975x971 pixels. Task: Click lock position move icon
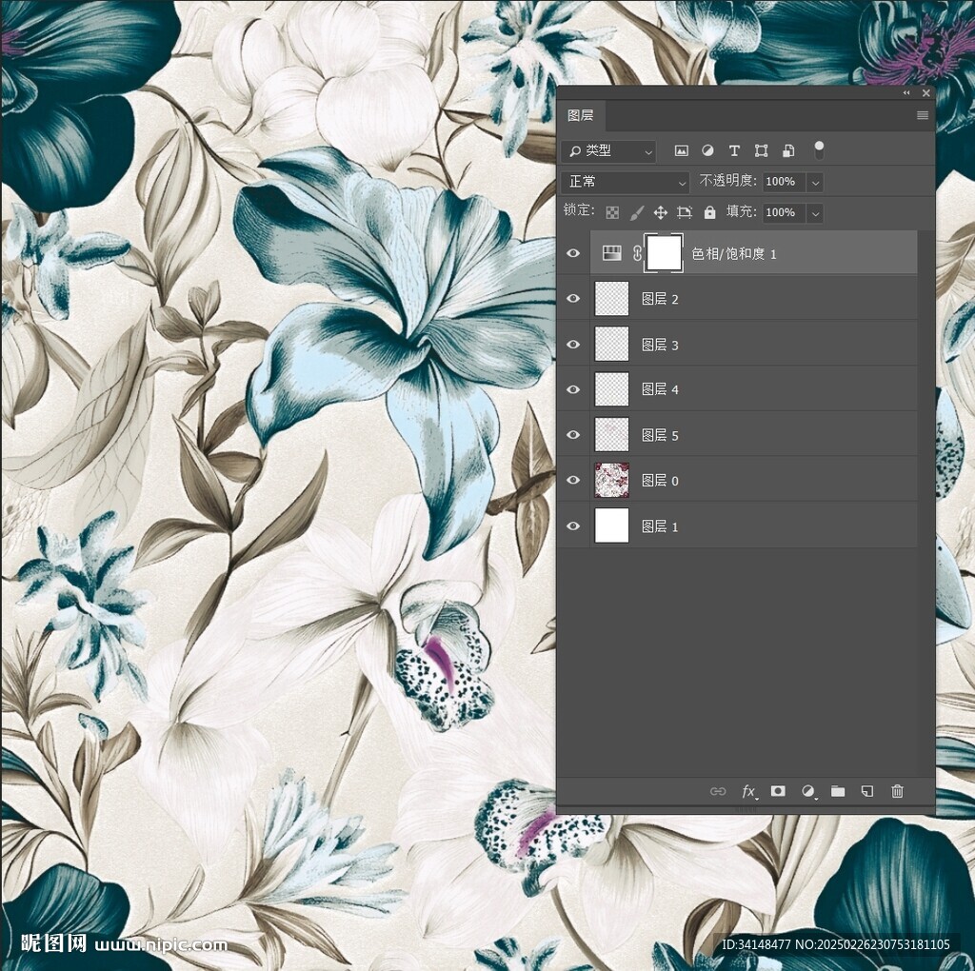(661, 213)
